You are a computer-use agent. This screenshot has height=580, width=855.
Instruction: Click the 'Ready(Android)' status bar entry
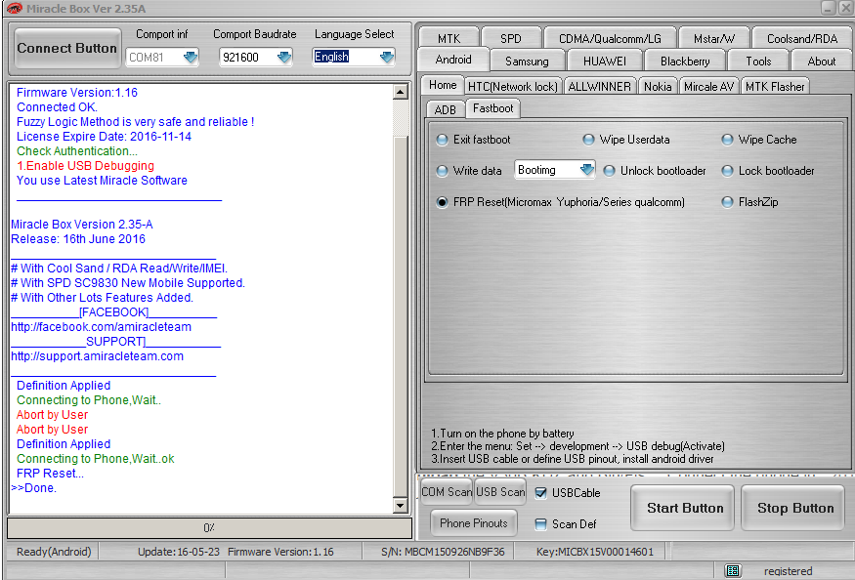[54, 552]
